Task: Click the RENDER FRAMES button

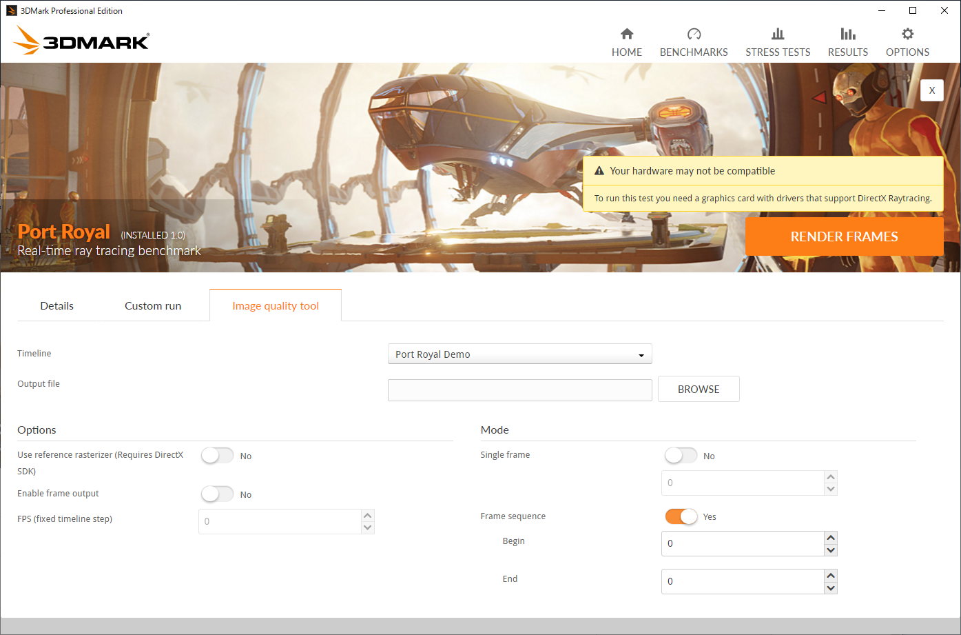Action: point(845,236)
